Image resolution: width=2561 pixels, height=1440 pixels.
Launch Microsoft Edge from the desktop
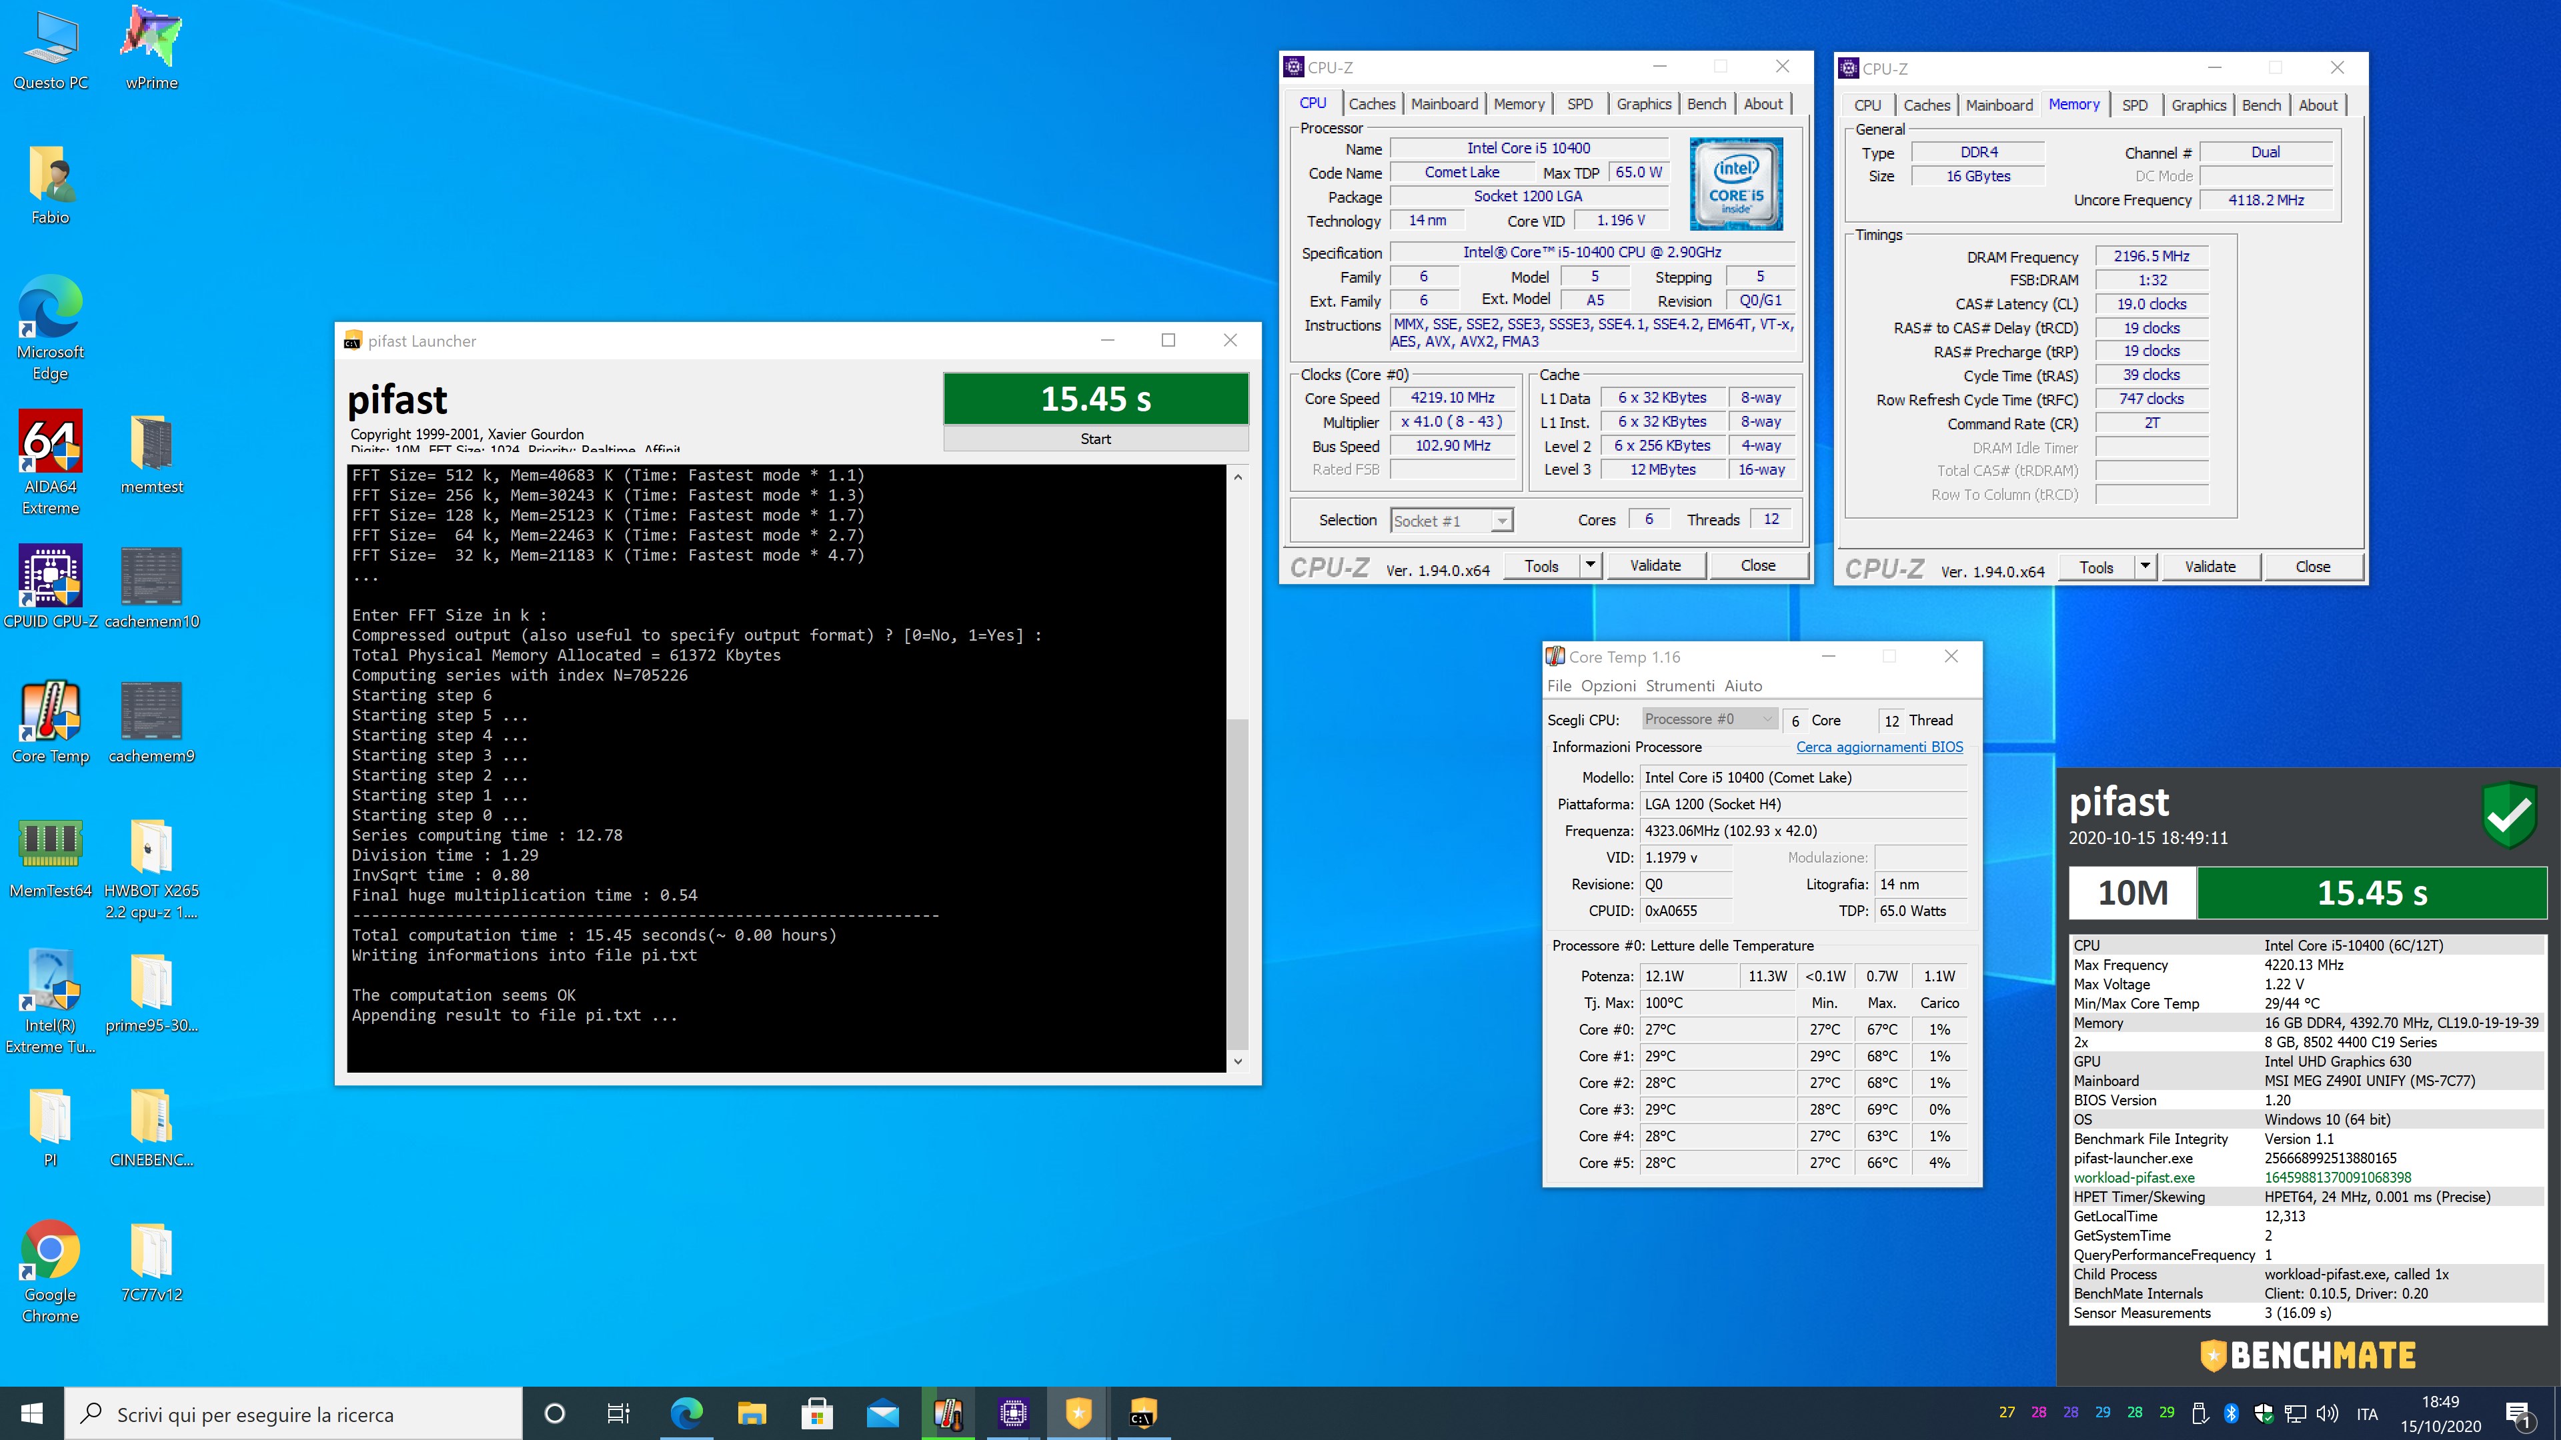(x=51, y=329)
